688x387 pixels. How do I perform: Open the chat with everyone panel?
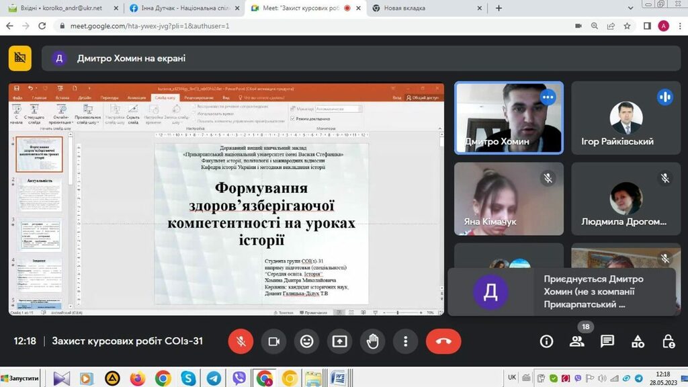pyautogui.click(x=607, y=341)
